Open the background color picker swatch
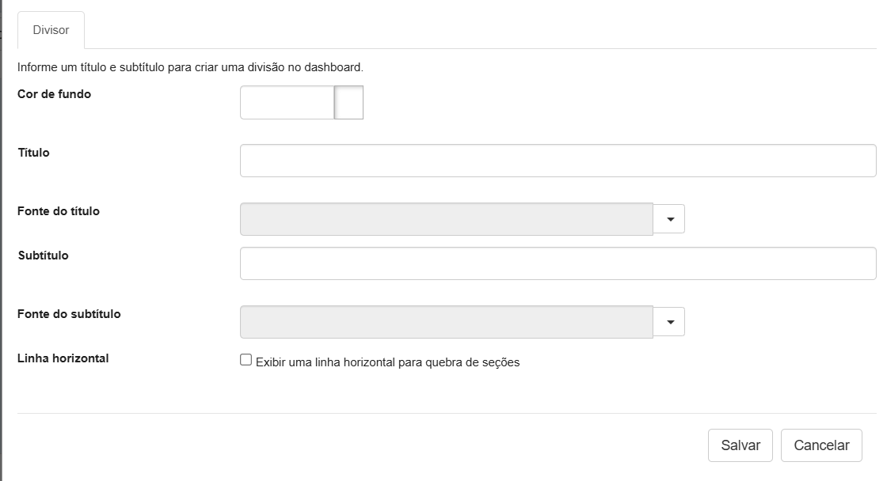 349,103
